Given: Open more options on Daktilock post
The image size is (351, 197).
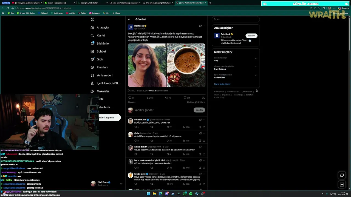Looking at the screenshot, I should point(204,26).
